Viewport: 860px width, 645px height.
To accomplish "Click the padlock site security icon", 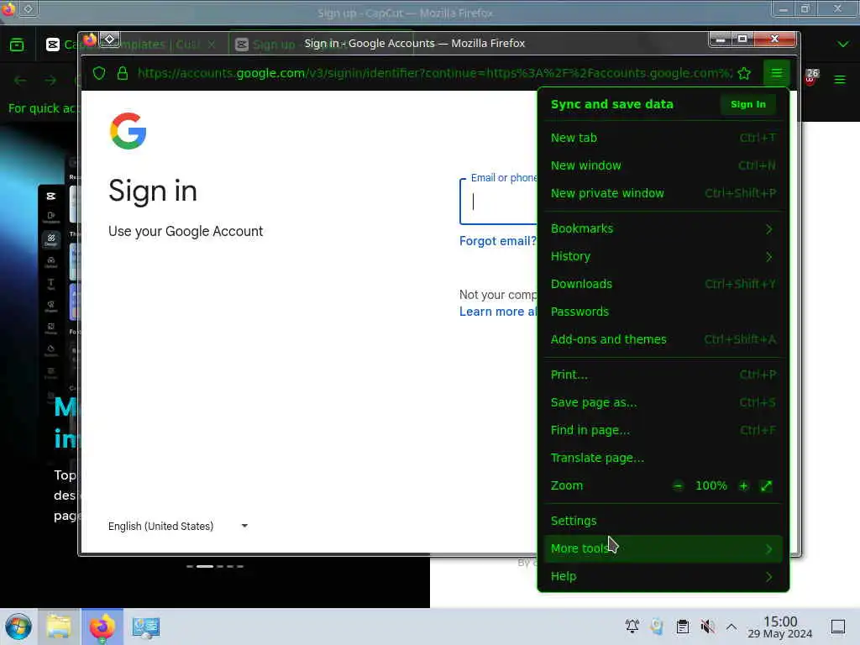I will point(123,73).
